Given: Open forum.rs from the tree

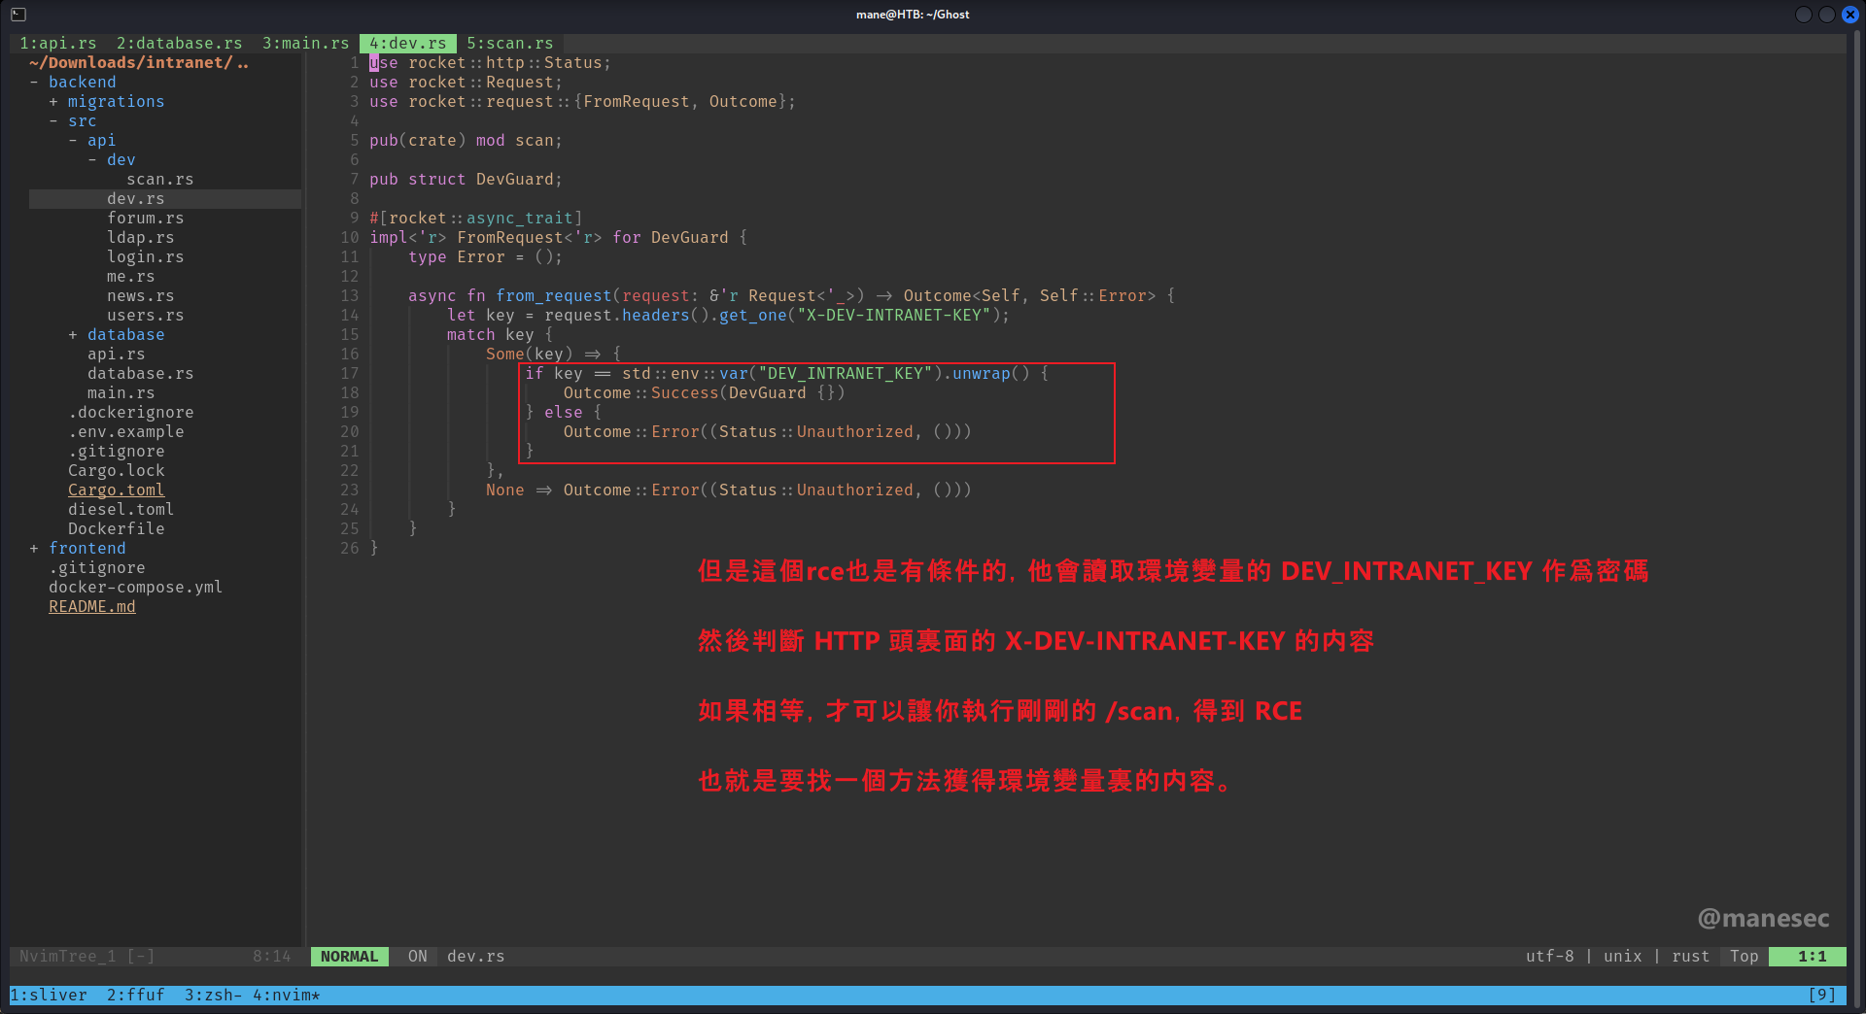Looking at the screenshot, I should (145, 219).
